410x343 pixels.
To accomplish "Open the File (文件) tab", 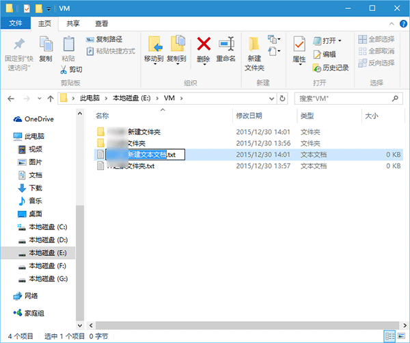I will pos(16,23).
